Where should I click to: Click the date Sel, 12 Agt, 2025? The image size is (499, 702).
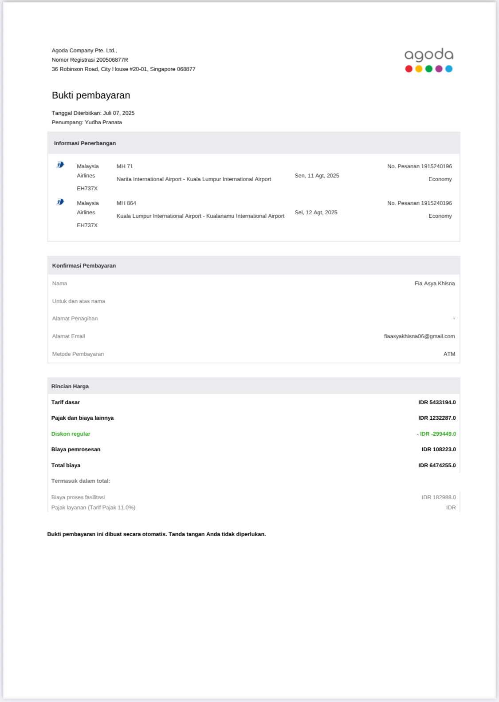pyautogui.click(x=316, y=213)
